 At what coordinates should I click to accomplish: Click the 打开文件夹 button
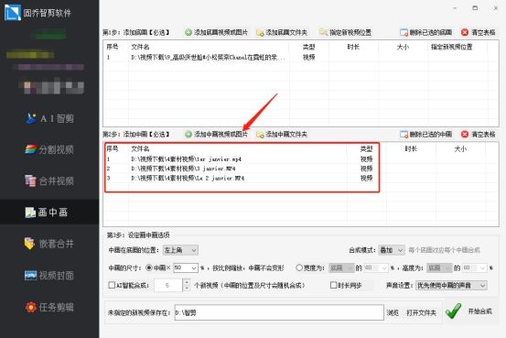[x=421, y=312]
